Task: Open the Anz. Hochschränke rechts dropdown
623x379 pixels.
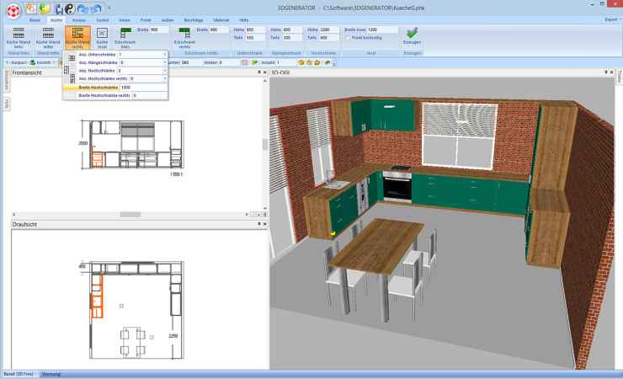Action: coord(165,78)
